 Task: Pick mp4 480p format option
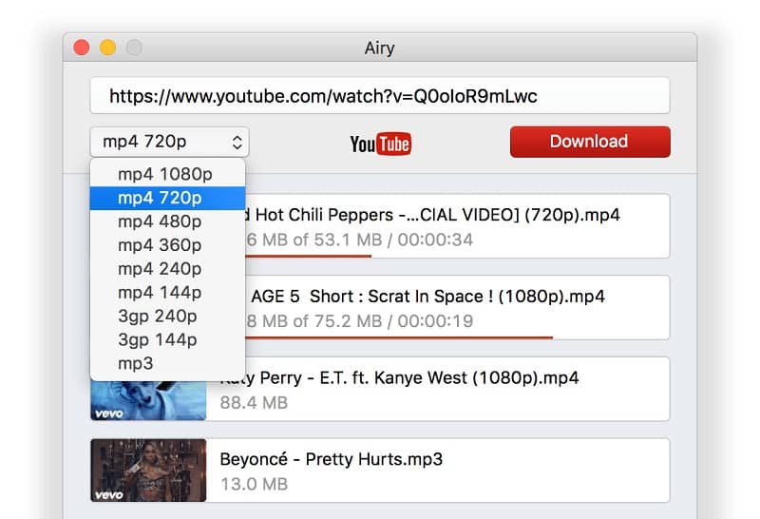click(x=160, y=221)
